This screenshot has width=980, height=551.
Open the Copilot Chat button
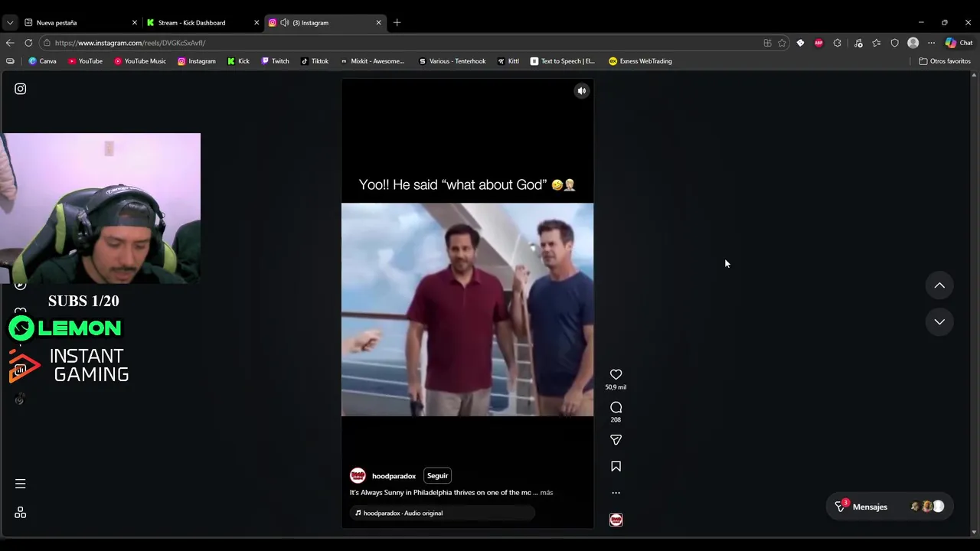coord(959,43)
